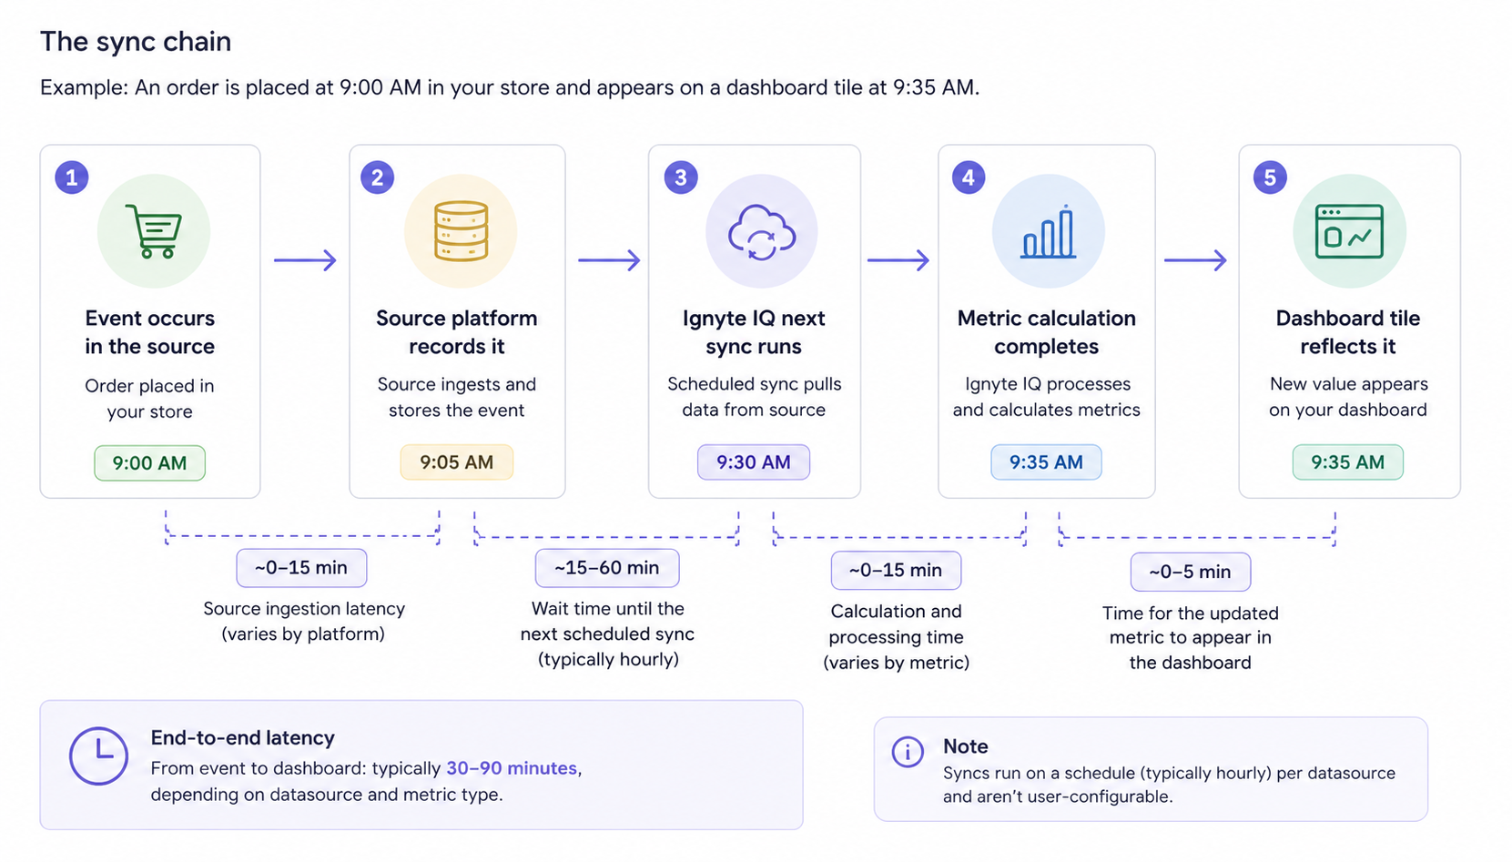This screenshot has width=1512, height=862.
Task: Click 'Dashboard tile reflects it' title
Action: pyautogui.click(x=1348, y=332)
